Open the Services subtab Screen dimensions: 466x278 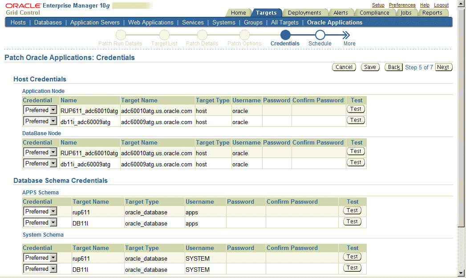pos(193,22)
